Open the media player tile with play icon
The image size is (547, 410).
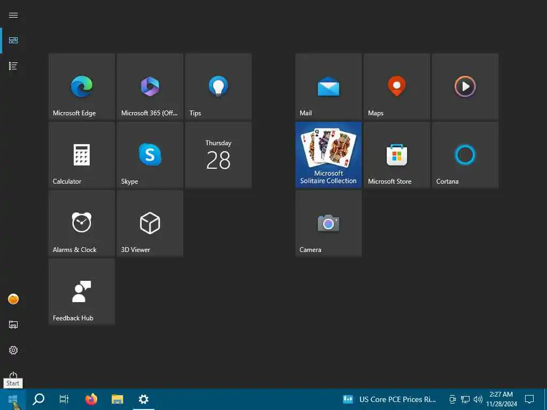[465, 86]
